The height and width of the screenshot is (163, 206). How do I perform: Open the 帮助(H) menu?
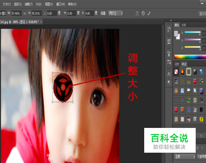pyautogui.click(x=72, y=4)
